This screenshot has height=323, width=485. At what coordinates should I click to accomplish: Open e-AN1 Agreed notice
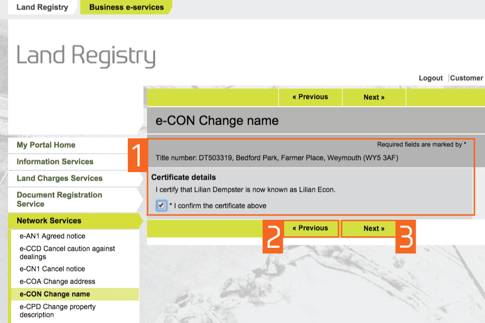[x=53, y=236]
